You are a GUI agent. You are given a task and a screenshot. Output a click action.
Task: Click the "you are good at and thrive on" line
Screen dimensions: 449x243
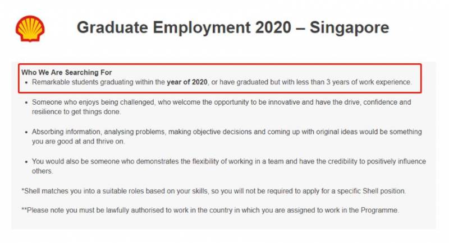click(x=79, y=142)
